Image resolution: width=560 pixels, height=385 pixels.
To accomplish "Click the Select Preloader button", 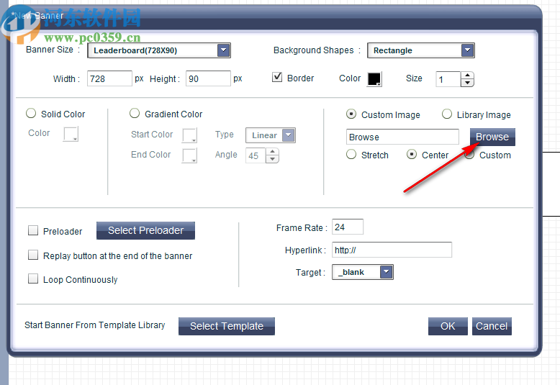I will 145,230.
